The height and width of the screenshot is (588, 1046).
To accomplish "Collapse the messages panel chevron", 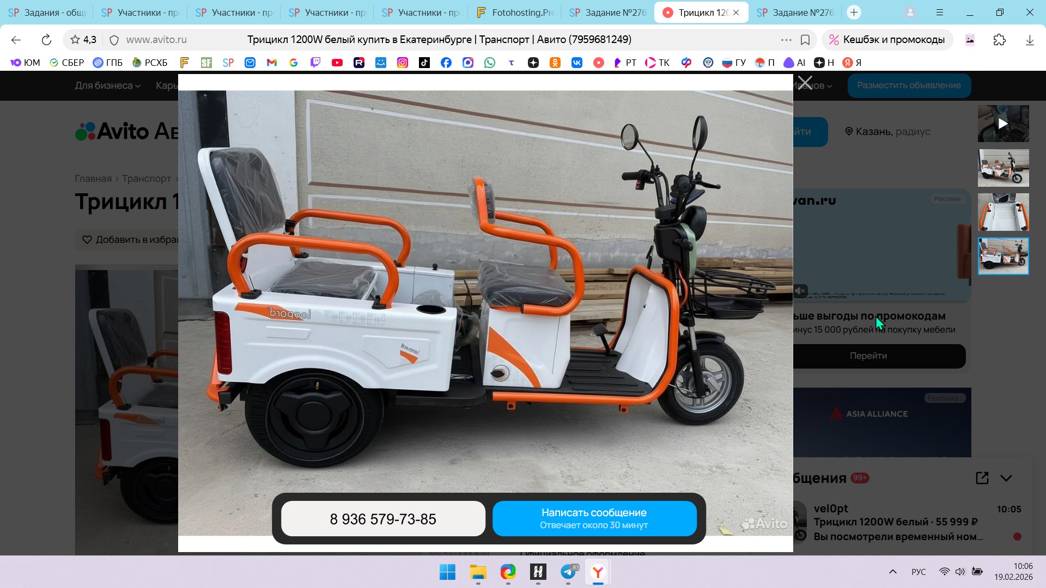I will click(1006, 478).
